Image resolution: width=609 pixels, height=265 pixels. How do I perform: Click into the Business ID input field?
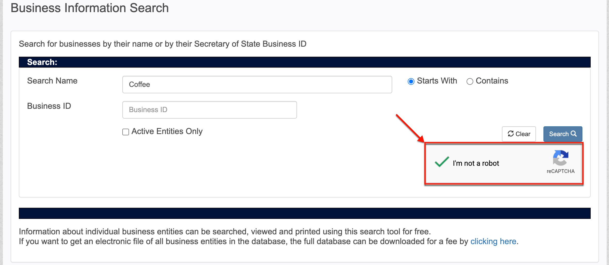point(210,110)
